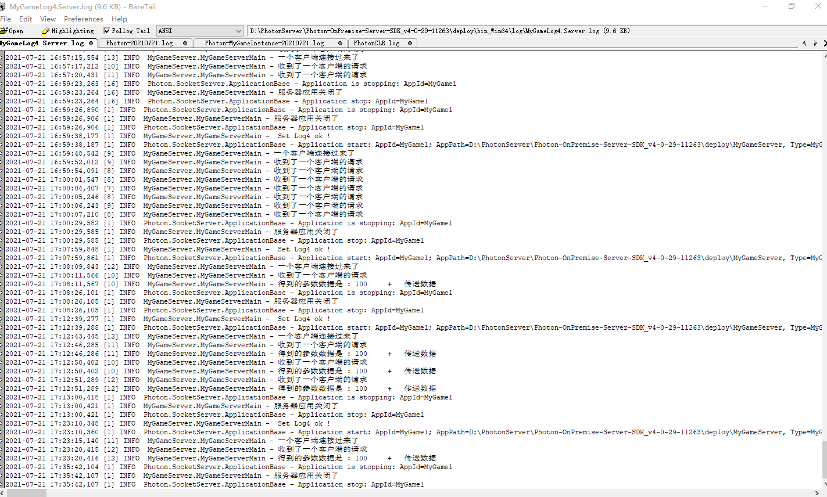Screen dimensions: 827x497
Task: Click the Open folder icon button
Action: tap(12, 31)
